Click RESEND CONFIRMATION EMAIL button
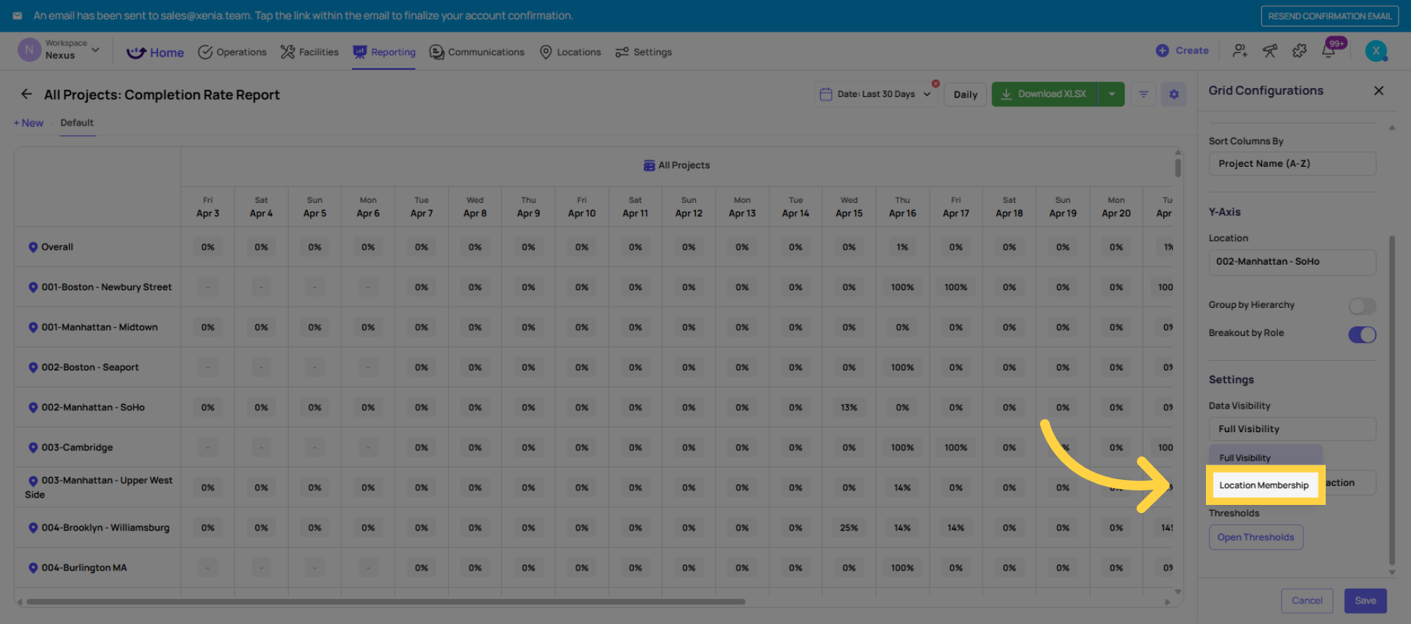Screen dimensions: 1411x624 tap(1329, 16)
